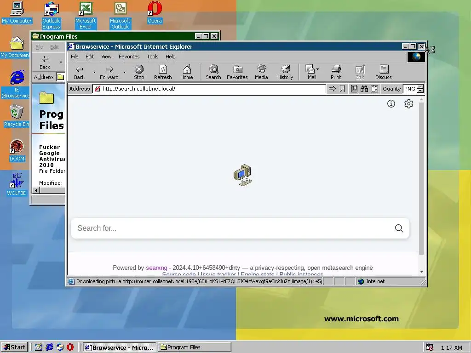Print the page using Print icon
This screenshot has width=471, height=353.
coord(336,72)
